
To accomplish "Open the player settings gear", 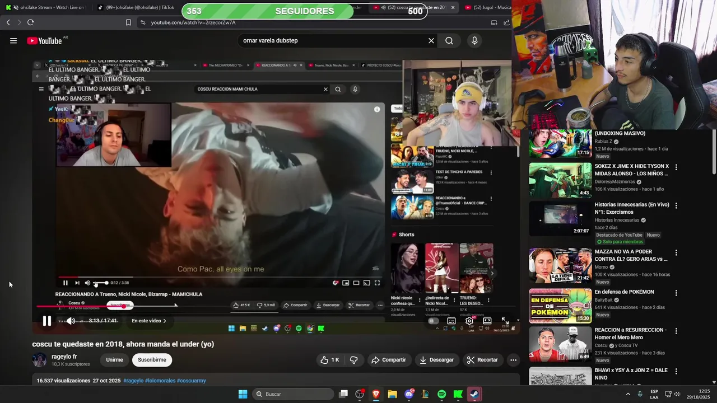I will tap(469, 321).
